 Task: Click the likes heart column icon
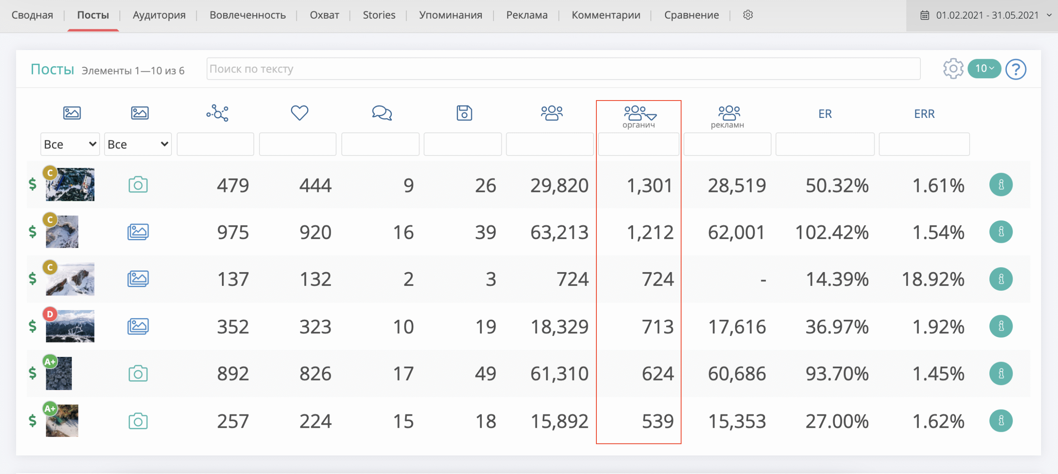[299, 113]
